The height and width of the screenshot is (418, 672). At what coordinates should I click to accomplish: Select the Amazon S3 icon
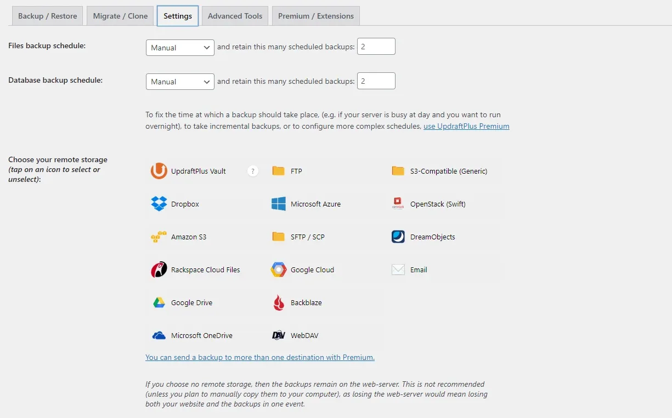[x=159, y=237]
